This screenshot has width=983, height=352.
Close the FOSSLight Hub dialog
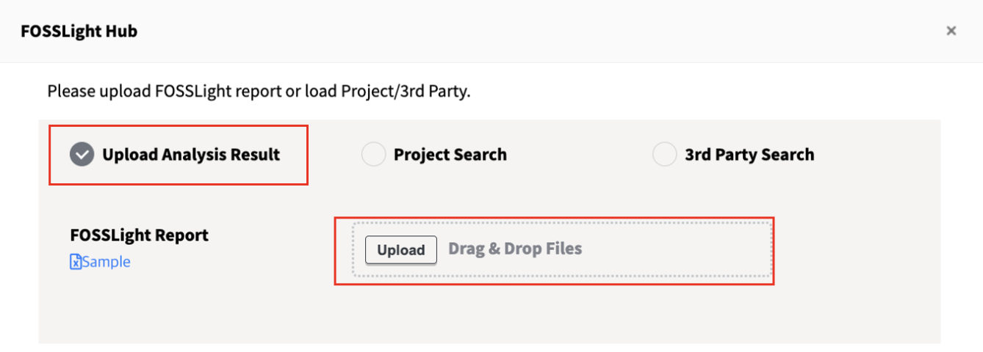click(951, 31)
